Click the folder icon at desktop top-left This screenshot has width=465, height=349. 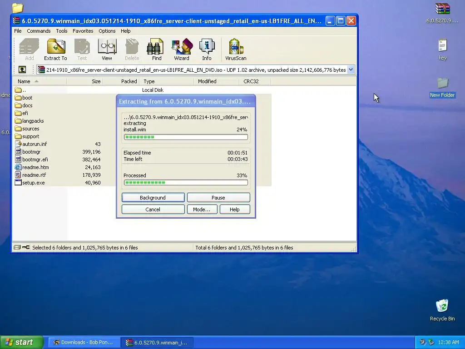click(x=18, y=8)
